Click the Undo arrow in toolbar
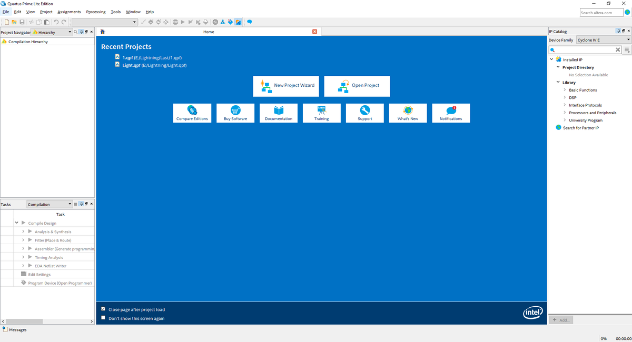Viewport: 632px width, 342px height. coord(56,22)
